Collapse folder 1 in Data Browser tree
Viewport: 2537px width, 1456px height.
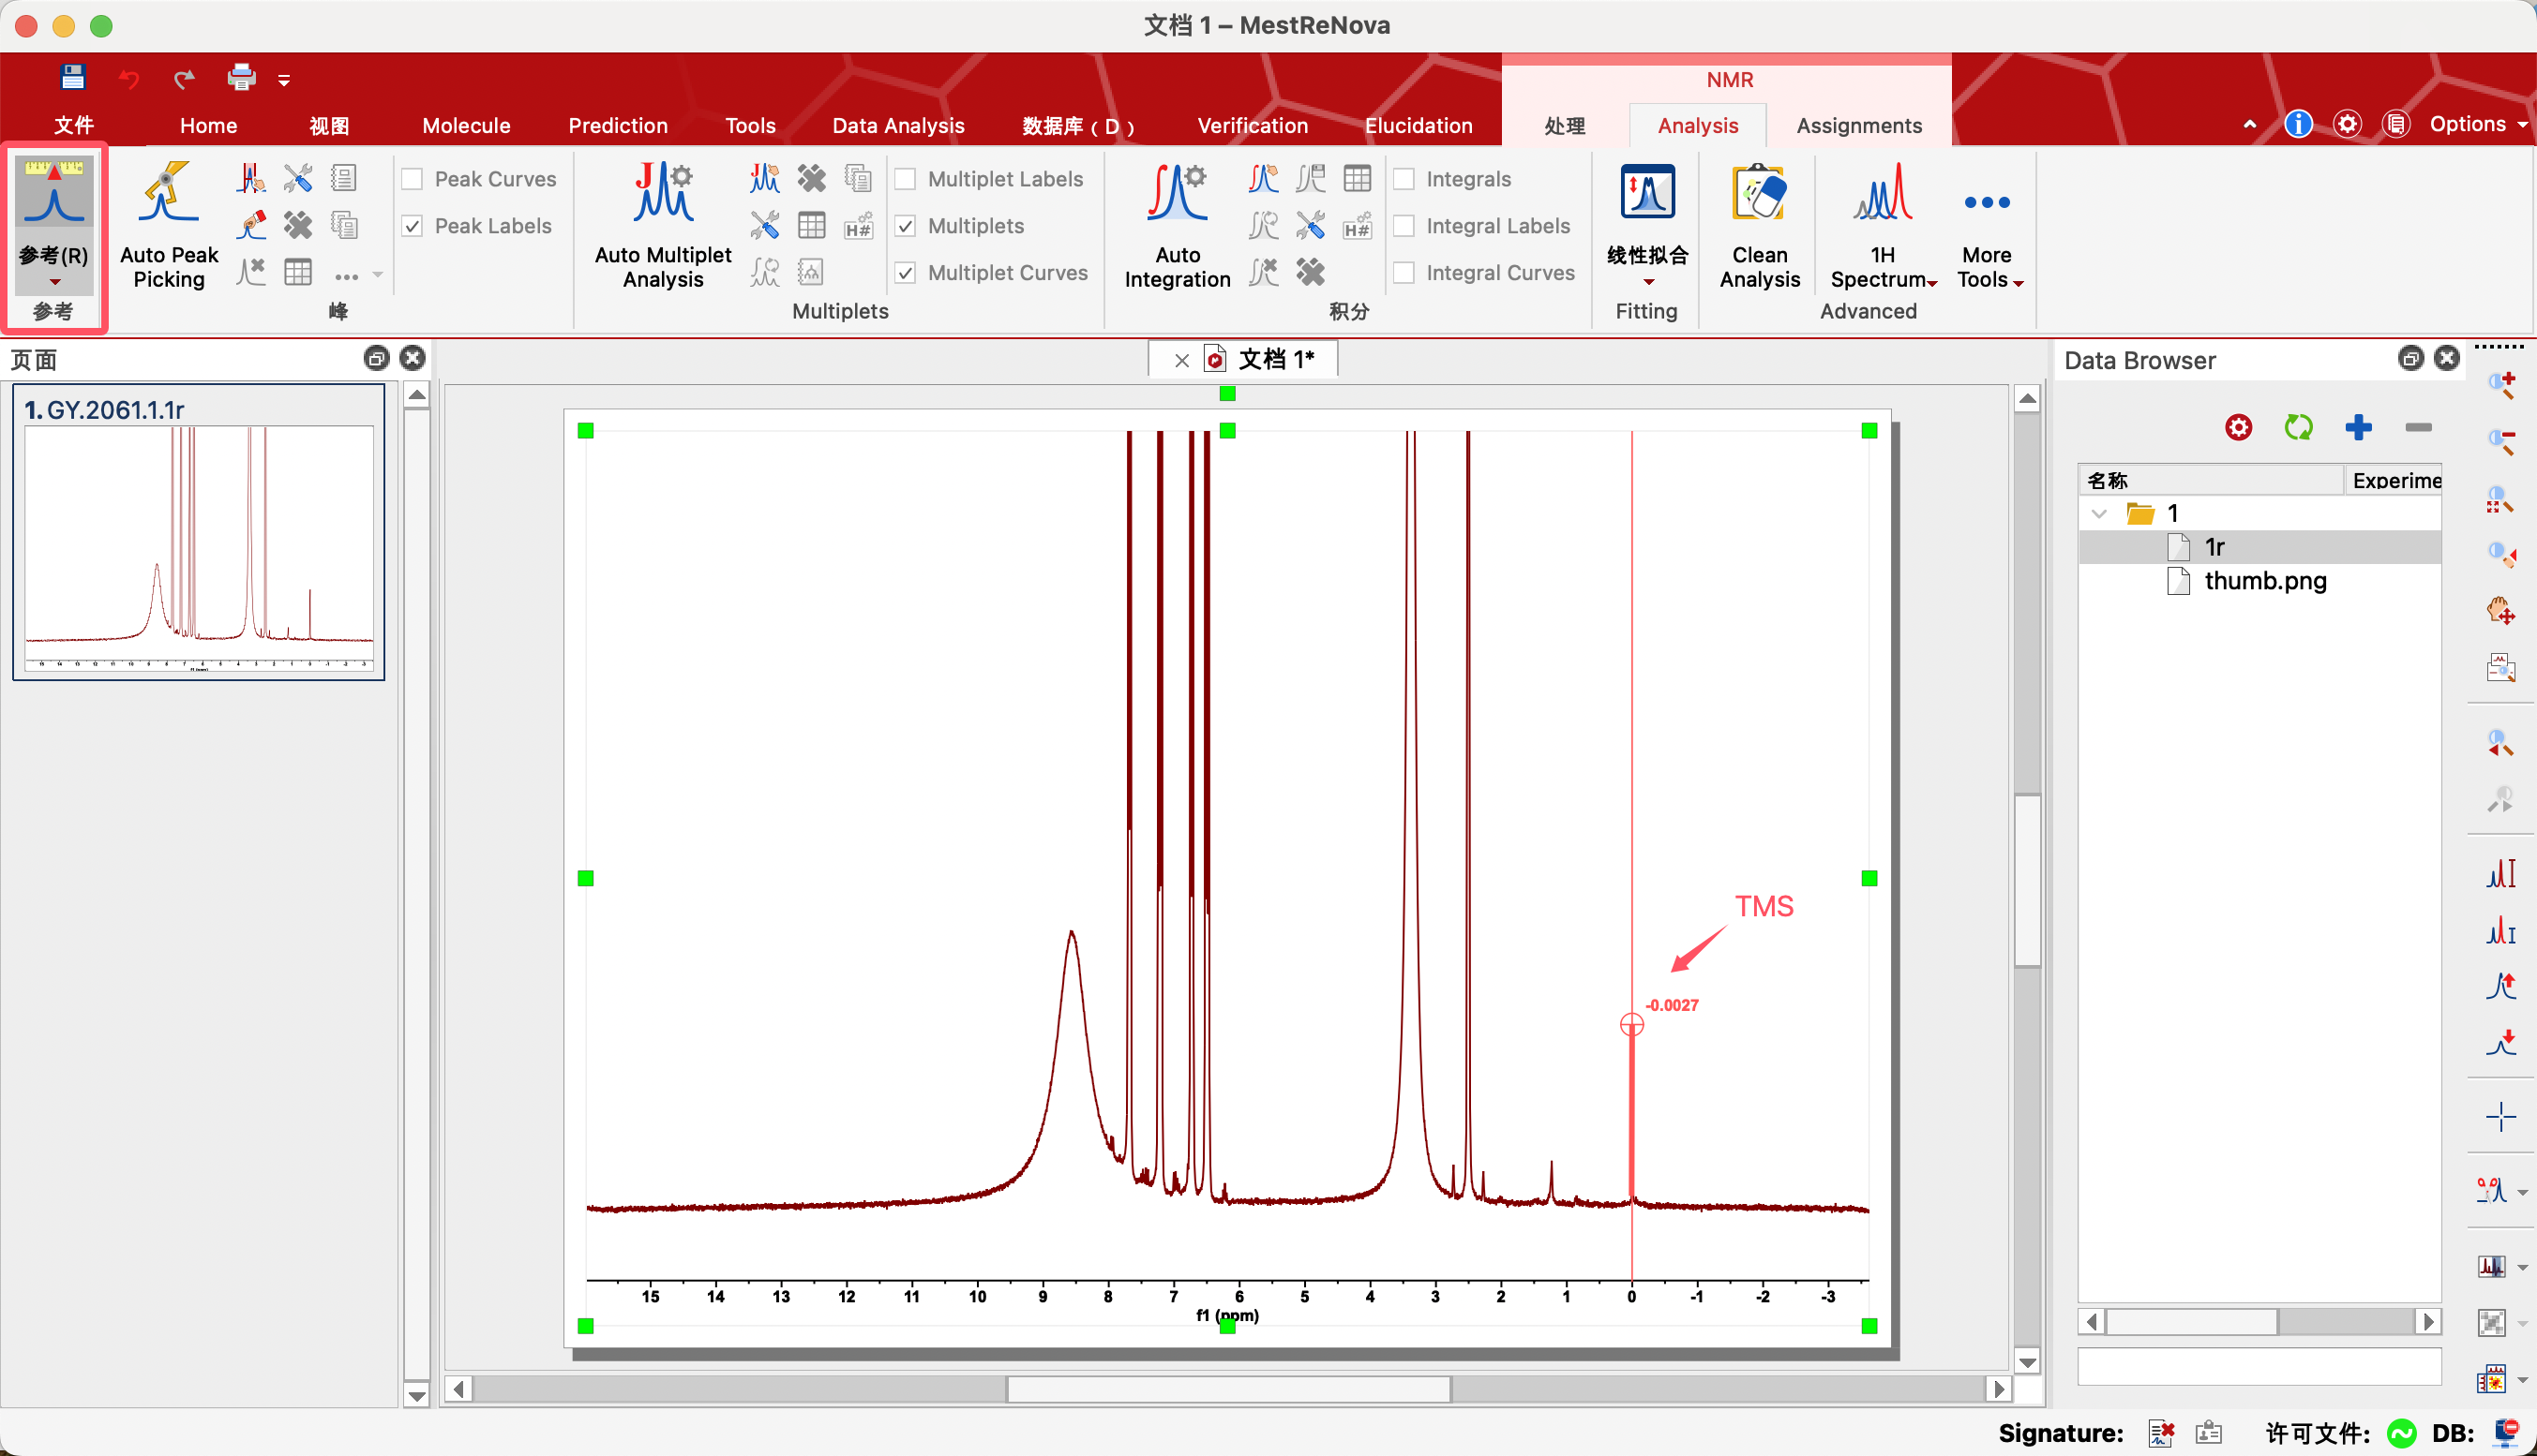tap(2099, 514)
